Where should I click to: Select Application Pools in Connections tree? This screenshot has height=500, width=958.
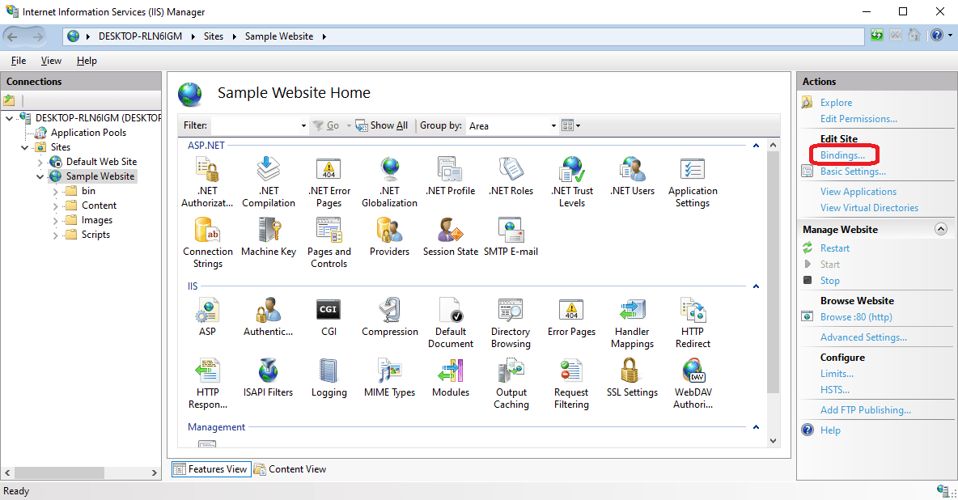click(88, 133)
